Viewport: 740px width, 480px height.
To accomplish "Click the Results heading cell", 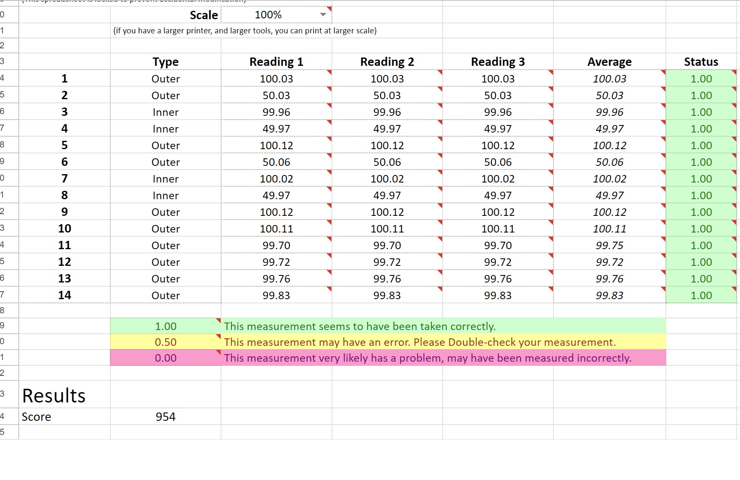I will (x=64, y=395).
